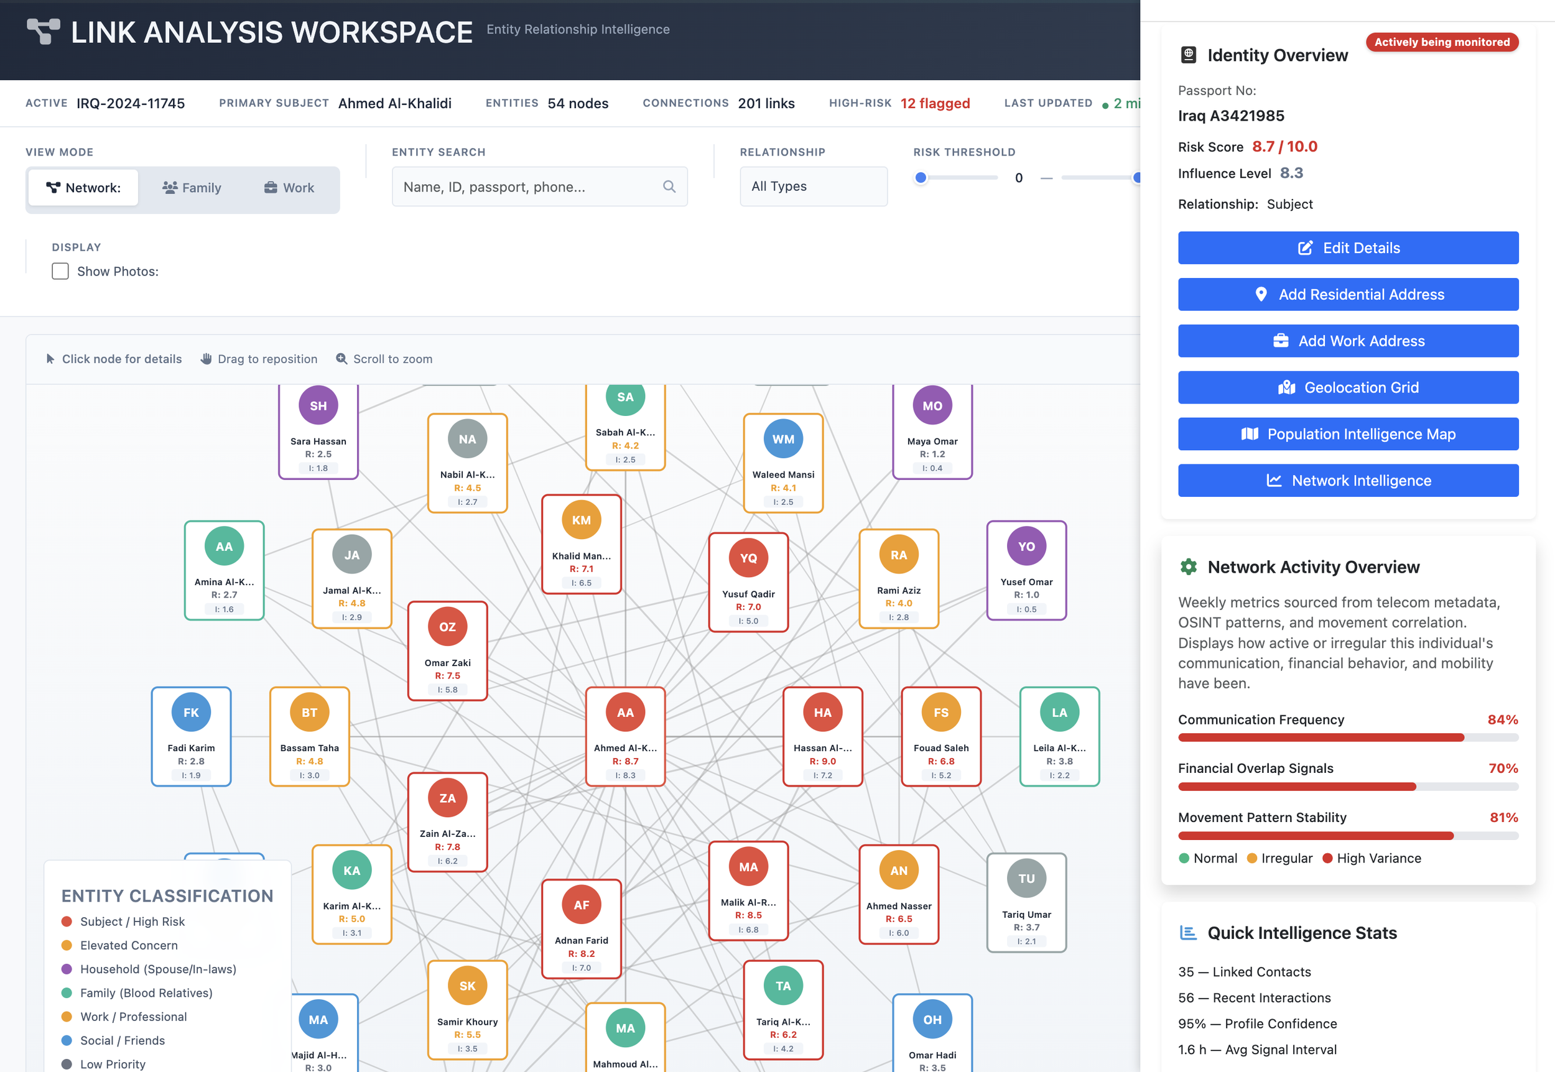Image resolution: width=1555 pixels, height=1072 pixels.
Task: Click Add Residential Address button
Action: click(x=1347, y=294)
